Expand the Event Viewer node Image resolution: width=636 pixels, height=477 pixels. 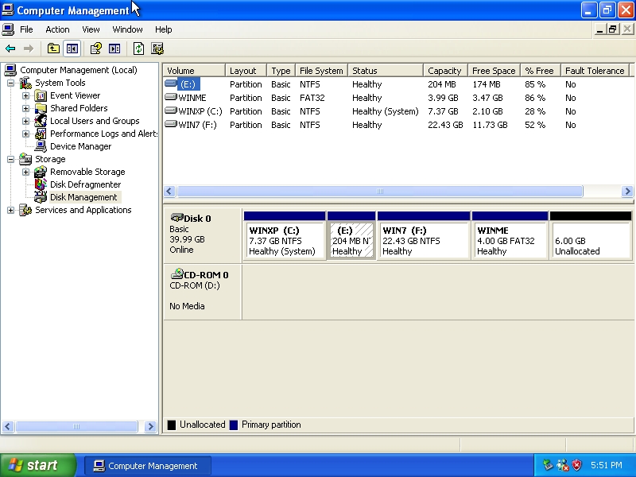click(x=25, y=95)
